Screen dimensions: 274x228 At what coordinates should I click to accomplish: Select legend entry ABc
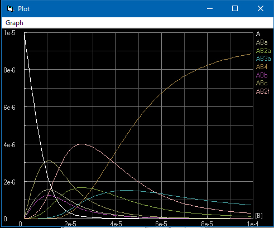(x=262, y=83)
